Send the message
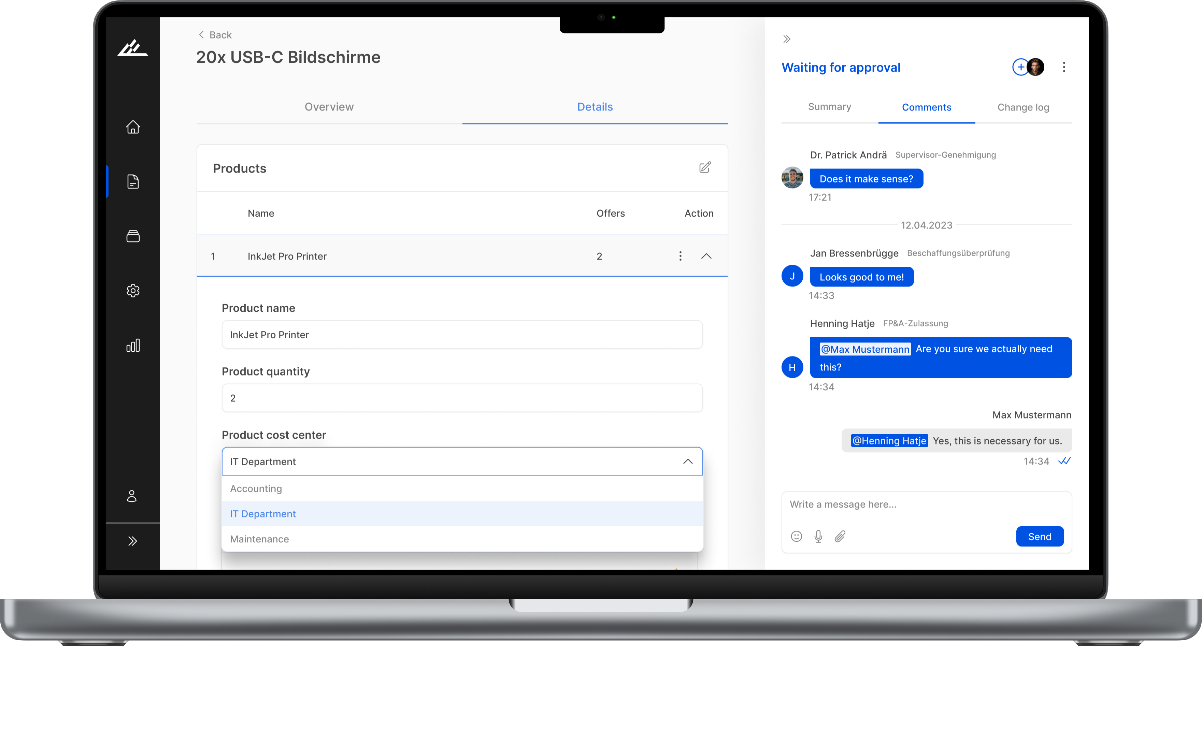Image resolution: width=1202 pixels, height=733 pixels. tap(1040, 537)
